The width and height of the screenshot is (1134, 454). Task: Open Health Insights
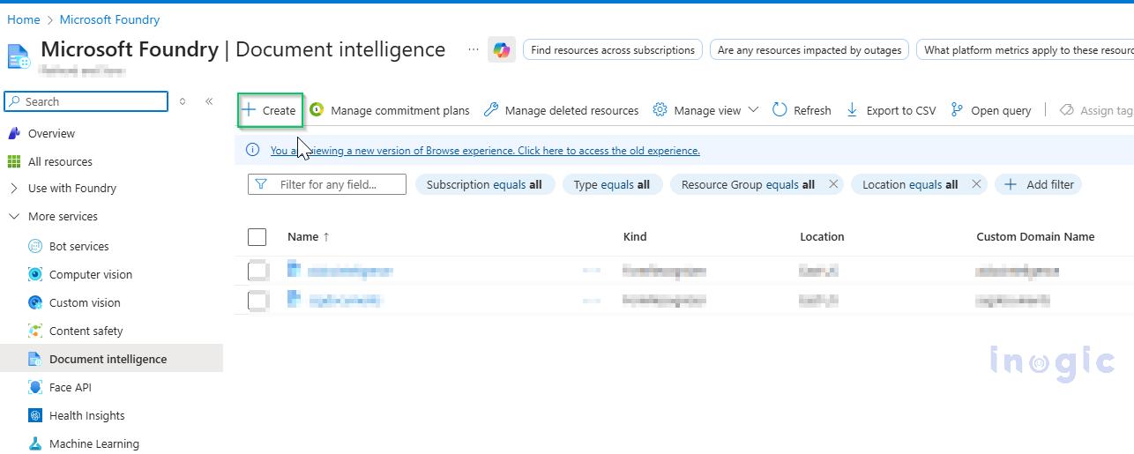pos(87,416)
